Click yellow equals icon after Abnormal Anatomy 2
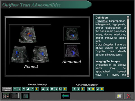This screenshot has width=135, height=101. (83, 89)
